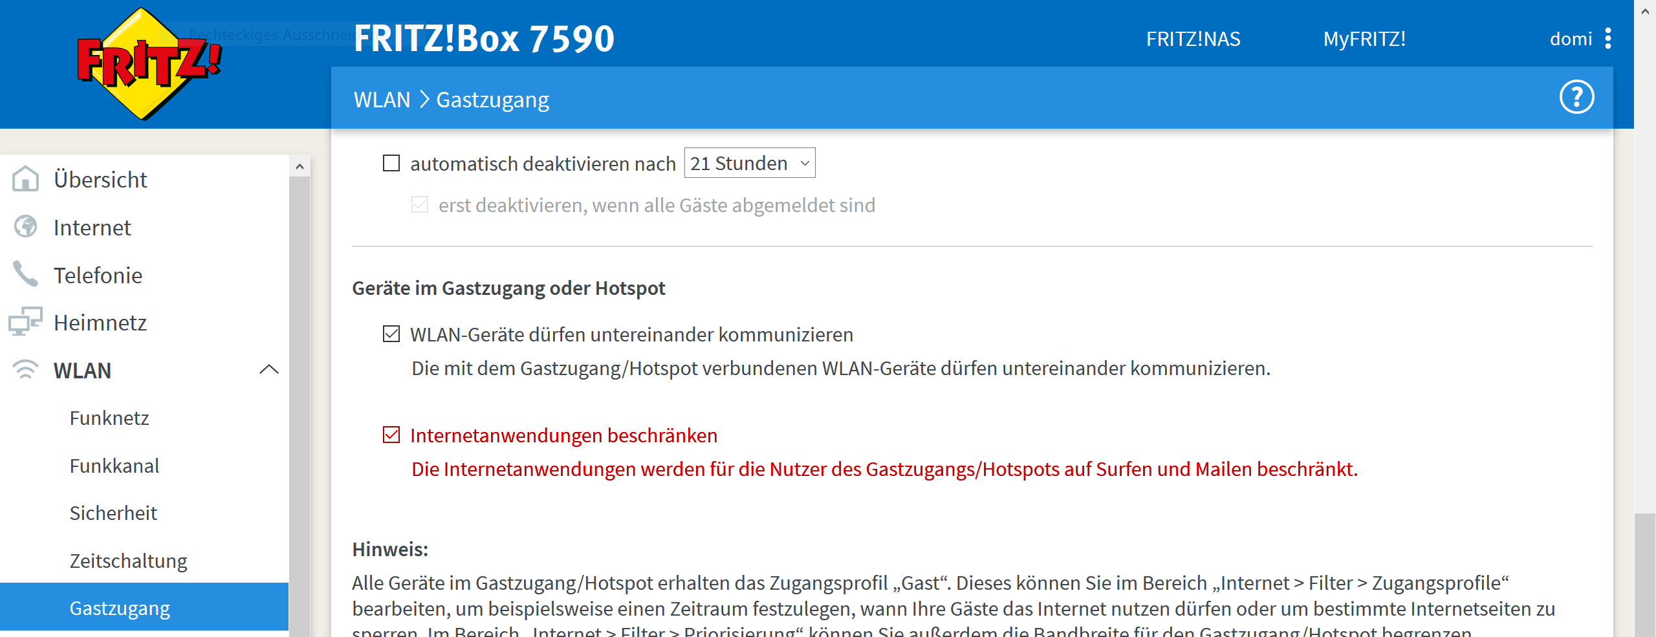Click the red Internetanwendungen beschränken label
The image size is (1656, 637).
coord(563,436)
